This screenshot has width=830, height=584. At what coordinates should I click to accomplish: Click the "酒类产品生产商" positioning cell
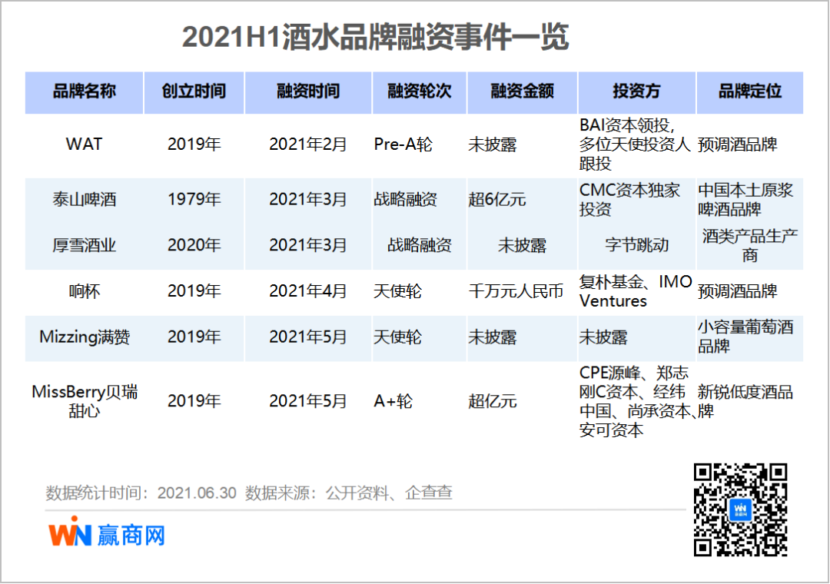pyautogui.click(x=749, y=245)
